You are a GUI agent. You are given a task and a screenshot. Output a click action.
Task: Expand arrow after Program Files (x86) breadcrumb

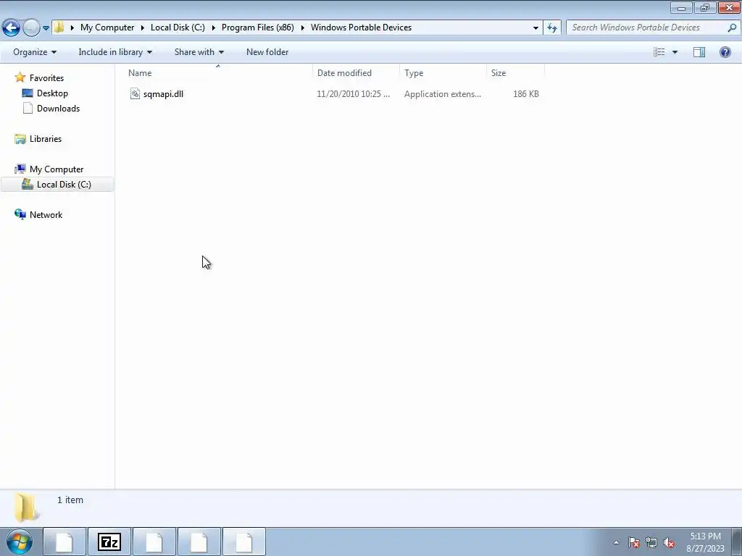302,28
